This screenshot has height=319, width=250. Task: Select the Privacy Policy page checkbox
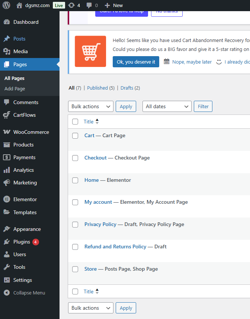75,225
